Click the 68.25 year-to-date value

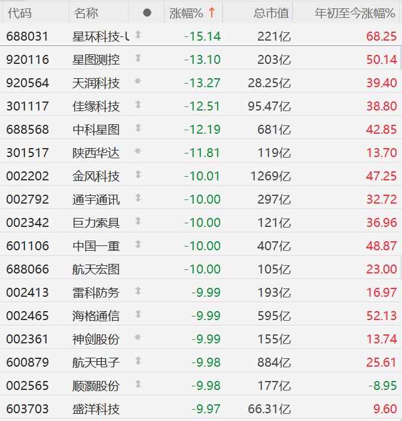pyautogui.click(x=381, y=36)
